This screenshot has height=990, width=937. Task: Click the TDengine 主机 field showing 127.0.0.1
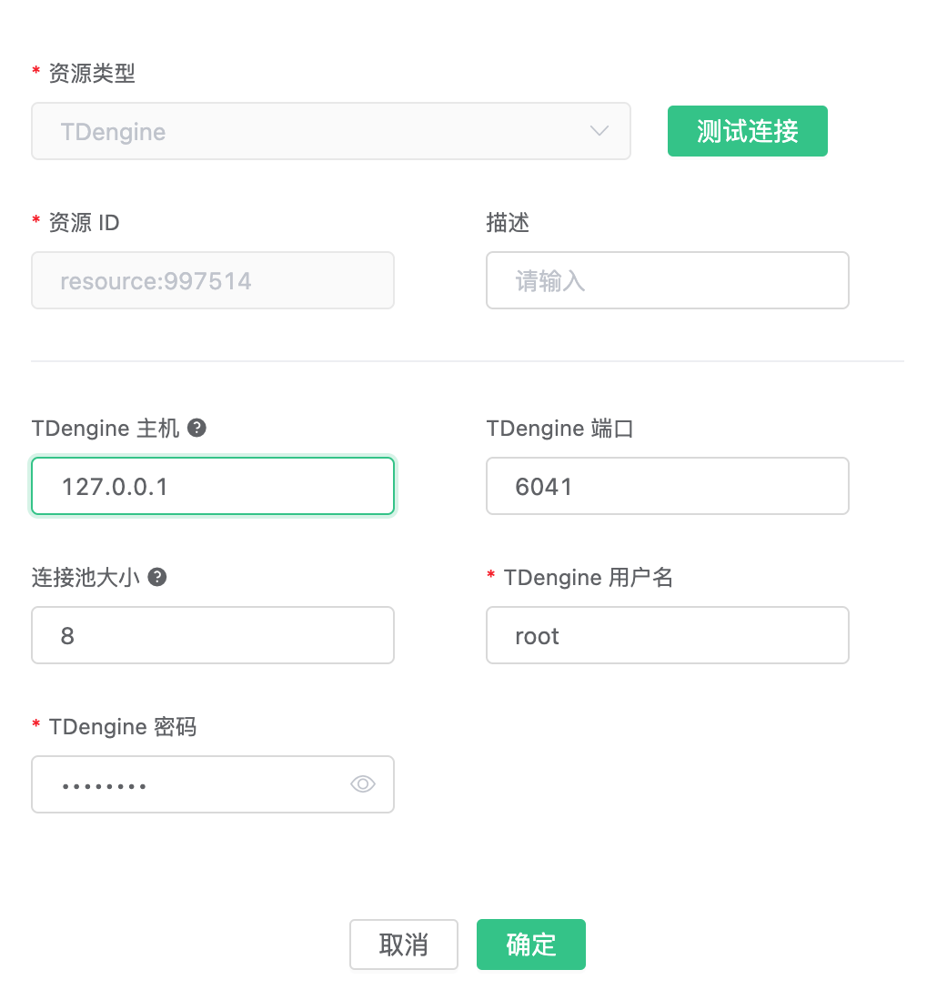tap(213, 486)
